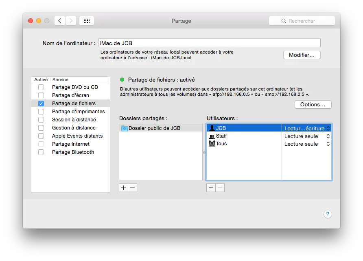Add a user with the plus button
363x261 pixels.
pyautogui.click(x=211, y=188)
